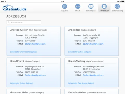The height and width of the screenshot is (94, 125).
Task: Tap phone number 07141300551
Action: pyautogui.click(x=31, y=41)
